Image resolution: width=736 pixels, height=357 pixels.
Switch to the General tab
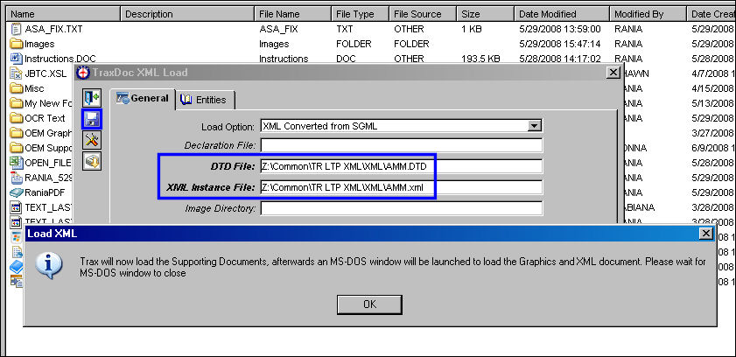tap(144, 99)
